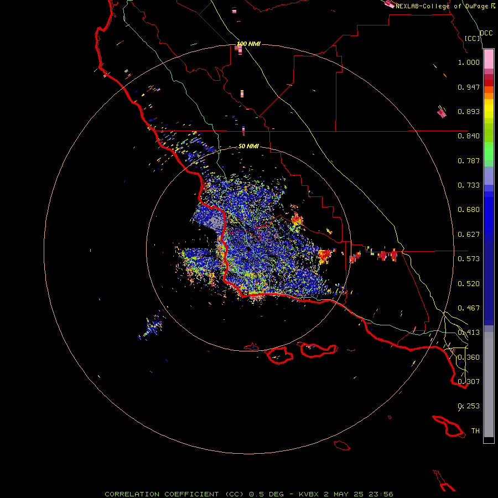Click the 0.627 scale value
The width and height of the screenshot is (498, 498).
tap(469, 235)
